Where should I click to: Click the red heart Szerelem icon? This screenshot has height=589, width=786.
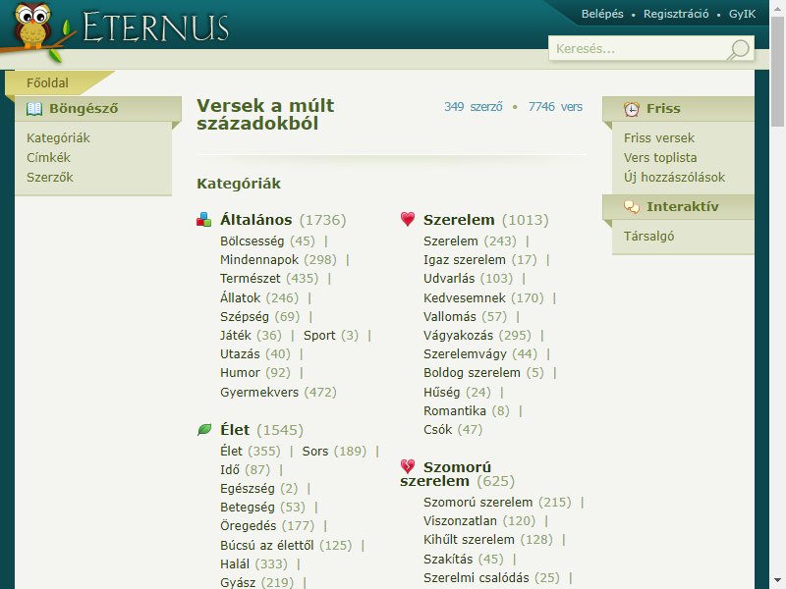[408, 219]
